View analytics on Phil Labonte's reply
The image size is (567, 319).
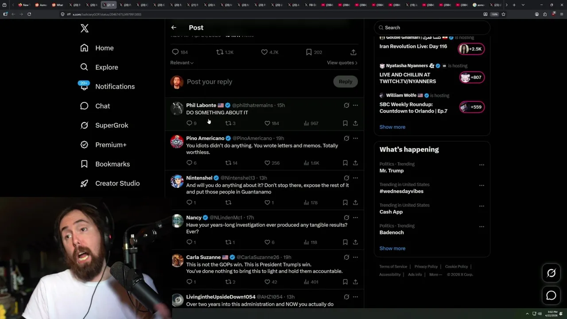pos(306,123)
